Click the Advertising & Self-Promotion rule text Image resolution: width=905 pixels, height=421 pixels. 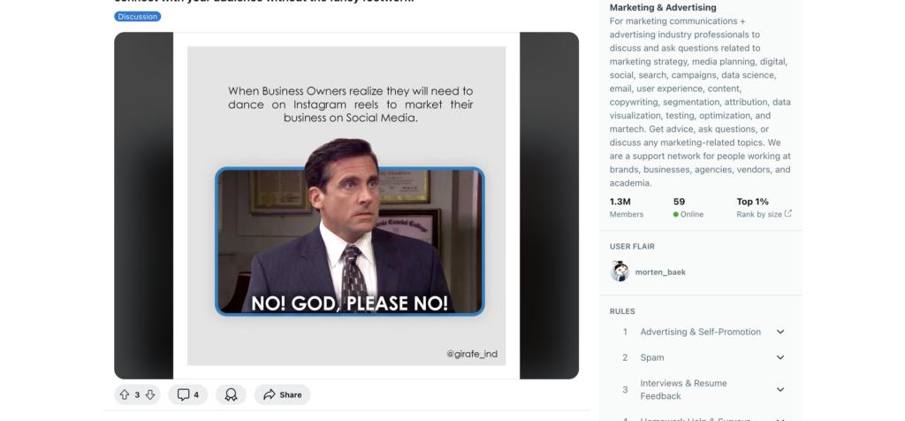pos(700,332)
